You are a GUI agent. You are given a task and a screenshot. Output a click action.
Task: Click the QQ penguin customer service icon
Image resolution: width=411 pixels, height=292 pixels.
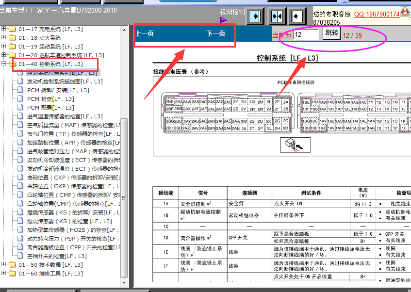[x=405, y=11]
